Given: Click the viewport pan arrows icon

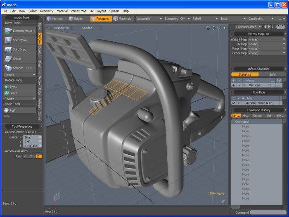Looking at the screenshot, I should [208, 28].
